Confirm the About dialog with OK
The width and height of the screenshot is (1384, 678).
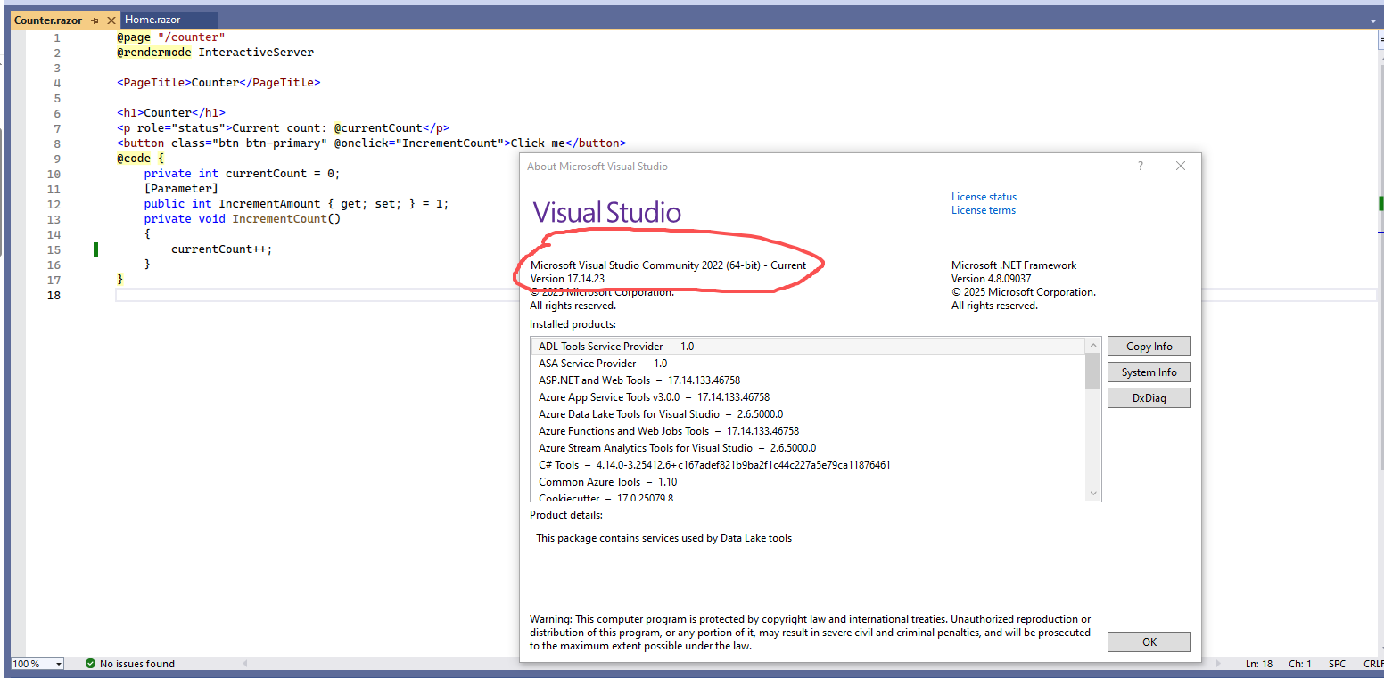(x=1149, y=641)
